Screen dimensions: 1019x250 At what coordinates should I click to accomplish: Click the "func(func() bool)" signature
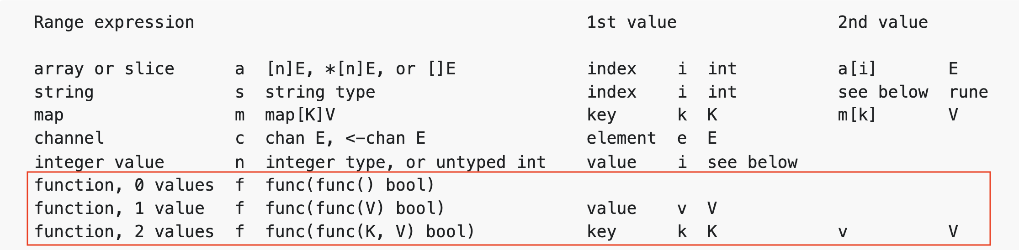(350, 185)
